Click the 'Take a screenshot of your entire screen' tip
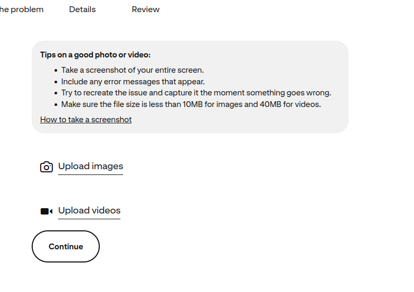This screenshot has height=292, width=414. click(x=132, y=70)
